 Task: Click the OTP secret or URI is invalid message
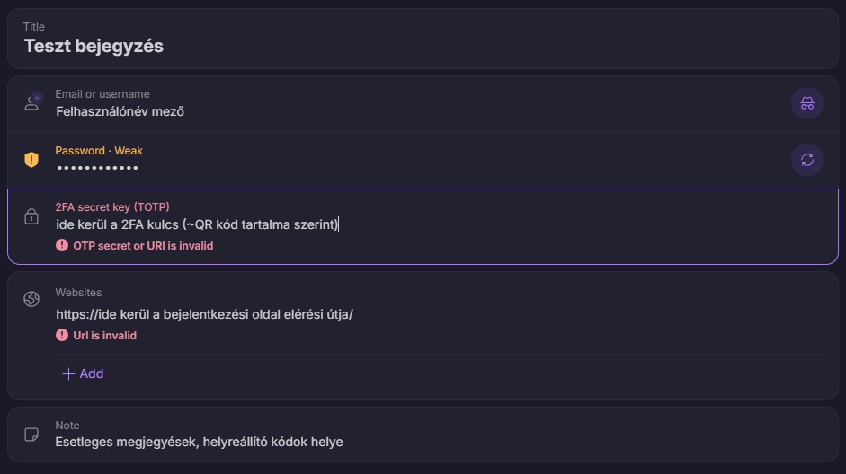[143, 246]
